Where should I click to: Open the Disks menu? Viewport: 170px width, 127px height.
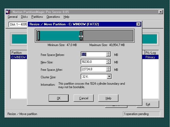point(24,17)
